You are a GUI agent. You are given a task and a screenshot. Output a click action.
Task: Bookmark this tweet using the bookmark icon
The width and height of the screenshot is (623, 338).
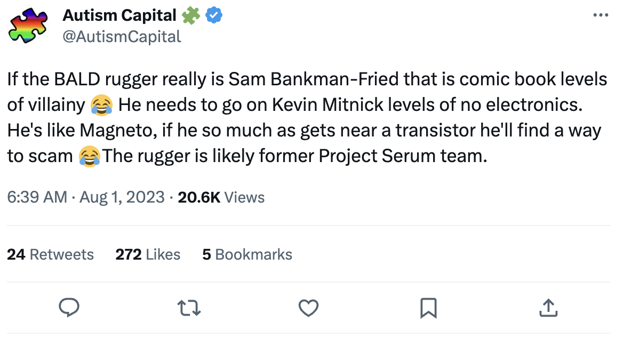pos(429,308)
